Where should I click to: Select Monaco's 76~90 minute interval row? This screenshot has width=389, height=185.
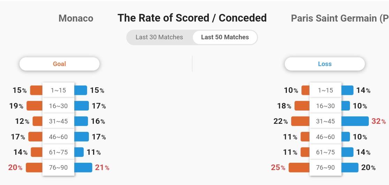click(58, 167)
